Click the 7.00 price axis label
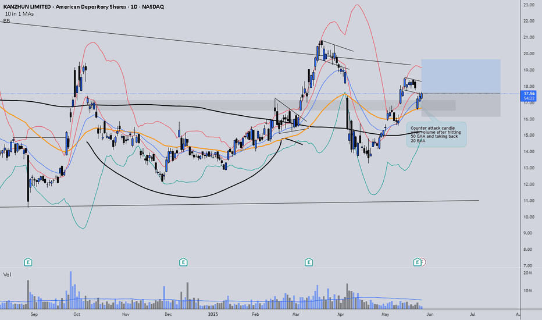This screenshot has width=542, height=320. click(x=529, y=266)
